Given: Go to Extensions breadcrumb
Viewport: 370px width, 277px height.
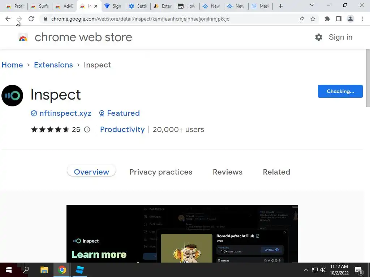Looking at the screenshot, I should (x=53, y=65).
